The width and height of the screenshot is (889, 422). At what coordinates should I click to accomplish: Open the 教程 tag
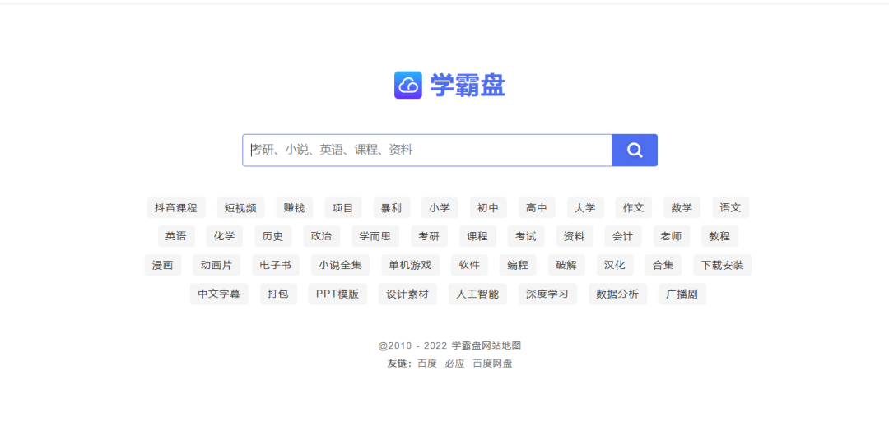pyautogui.click(x=719, y=236)
